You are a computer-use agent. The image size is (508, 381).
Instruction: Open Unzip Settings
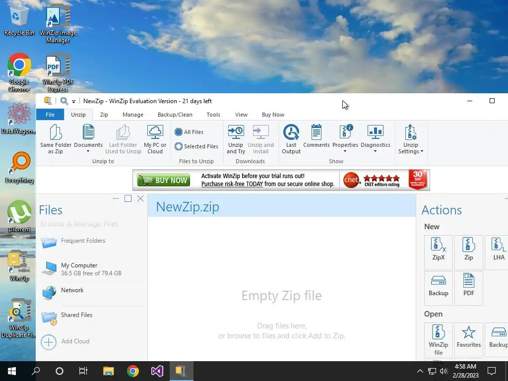click(x=410, y=139)
